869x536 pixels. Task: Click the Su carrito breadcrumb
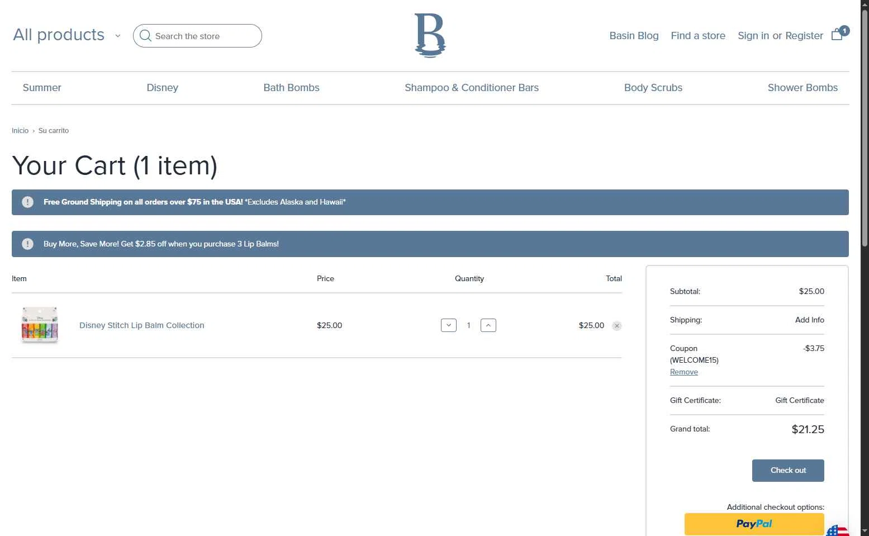click(x=54, y=131)
